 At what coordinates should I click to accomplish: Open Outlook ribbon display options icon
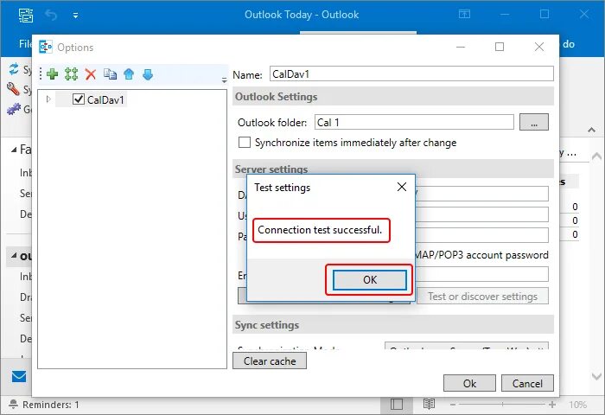pyautogui.click(x=464, y=15)
